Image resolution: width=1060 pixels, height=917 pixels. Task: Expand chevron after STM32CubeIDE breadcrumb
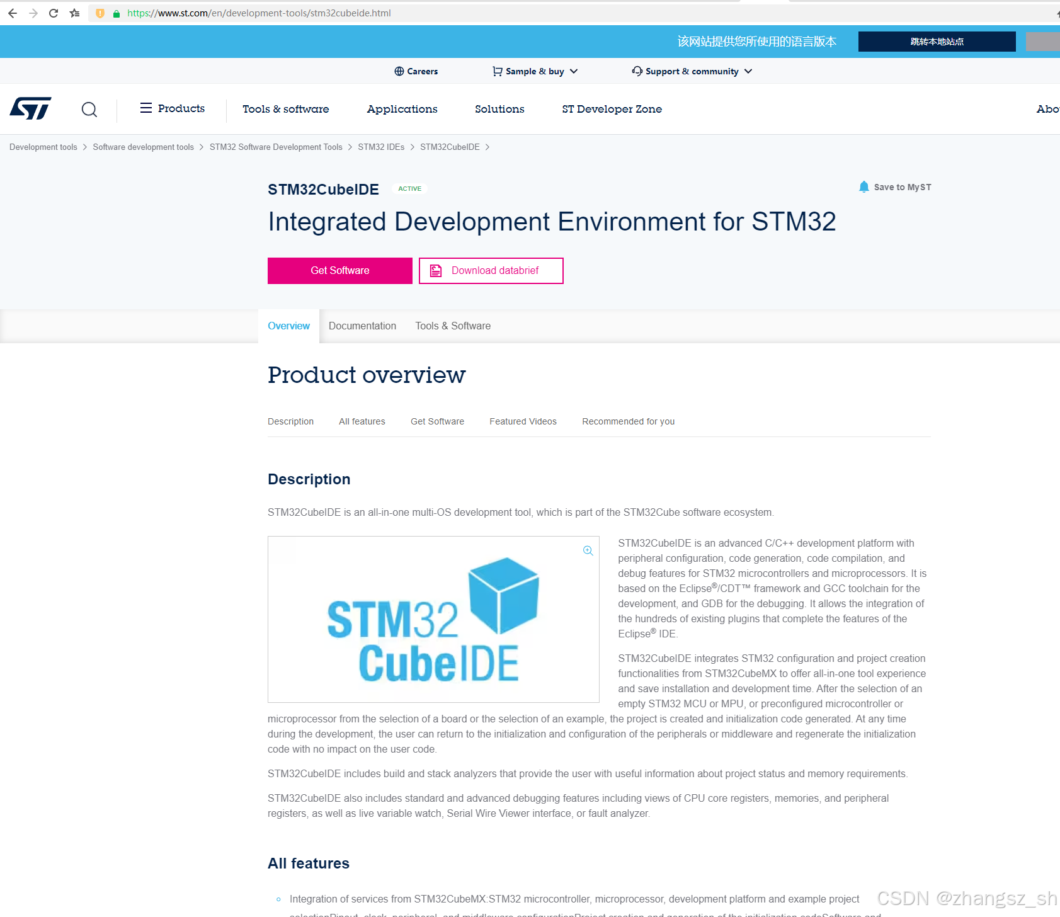coord(487,147)
